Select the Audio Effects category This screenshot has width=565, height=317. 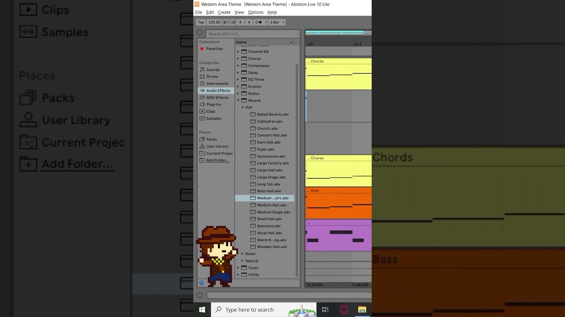(216, 90)
